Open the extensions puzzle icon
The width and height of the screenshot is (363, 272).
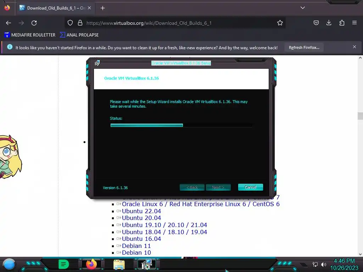(x=342, y=23)
